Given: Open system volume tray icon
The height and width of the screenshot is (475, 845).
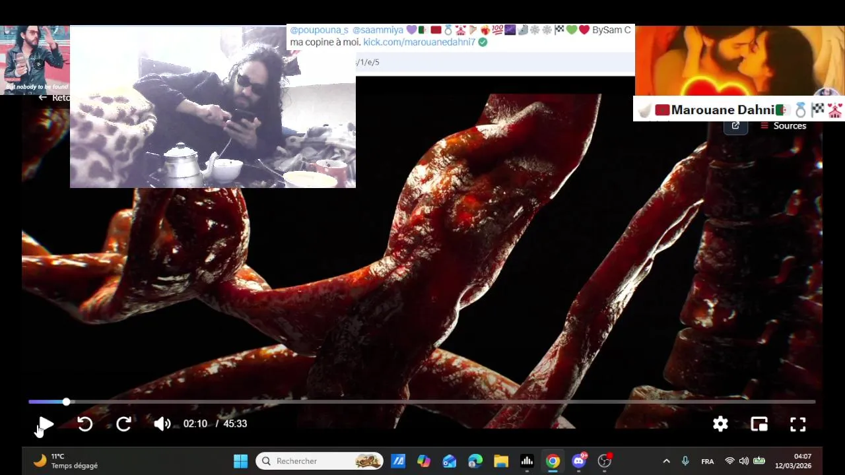Looking at the screenshot, I should [x=744, y=461].
